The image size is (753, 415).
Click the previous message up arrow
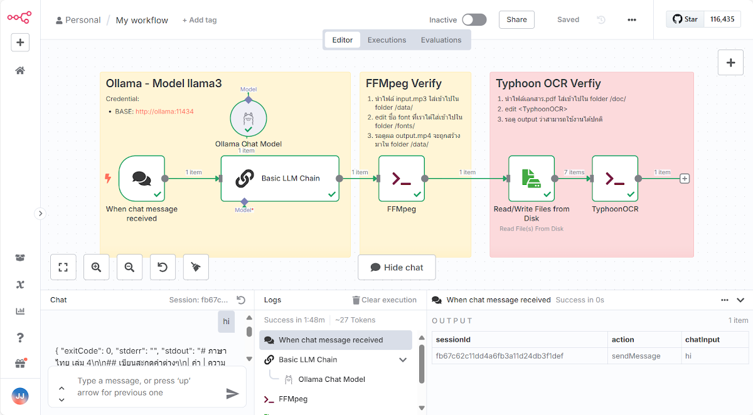tap(61, 388)
